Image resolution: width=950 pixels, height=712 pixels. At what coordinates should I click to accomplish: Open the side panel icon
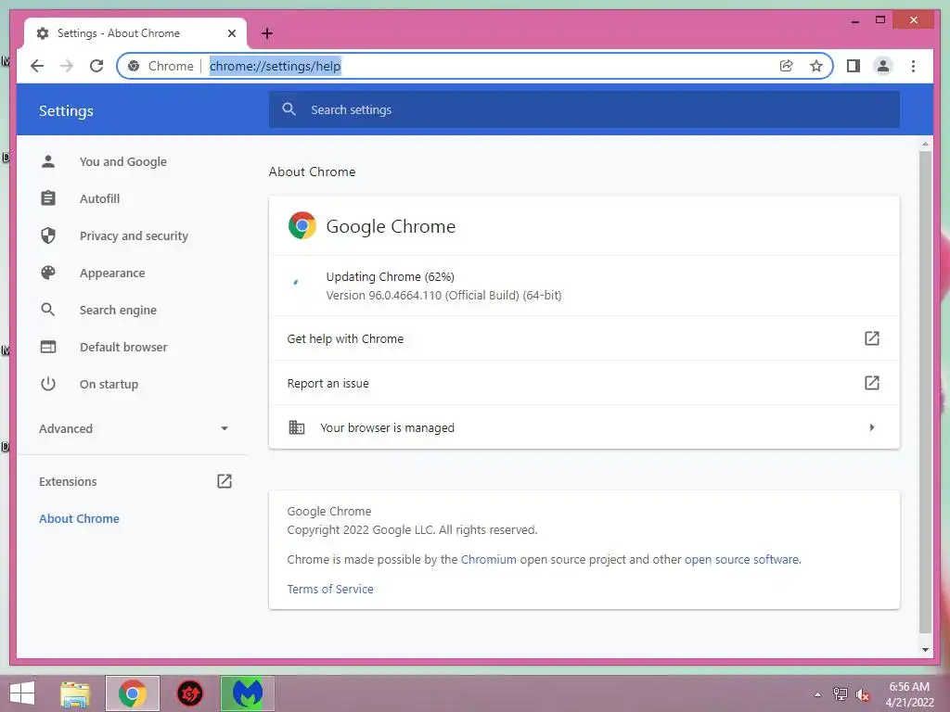tap(854, 66)
